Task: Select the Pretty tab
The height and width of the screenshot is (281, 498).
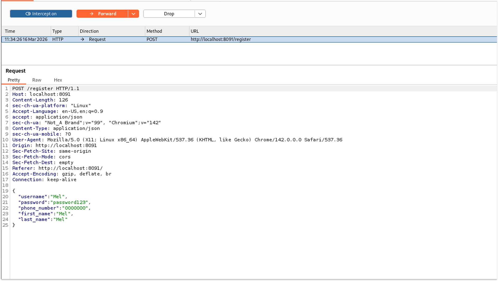Action: pyautogui.click(x=14, y=80)
